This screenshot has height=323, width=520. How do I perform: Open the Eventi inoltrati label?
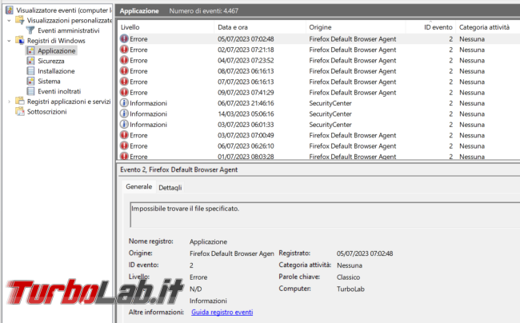click(59, 91)
